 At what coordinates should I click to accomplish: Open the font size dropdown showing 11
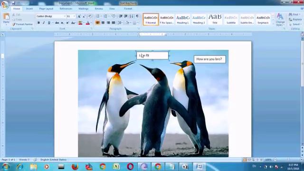tap(74, 17)
